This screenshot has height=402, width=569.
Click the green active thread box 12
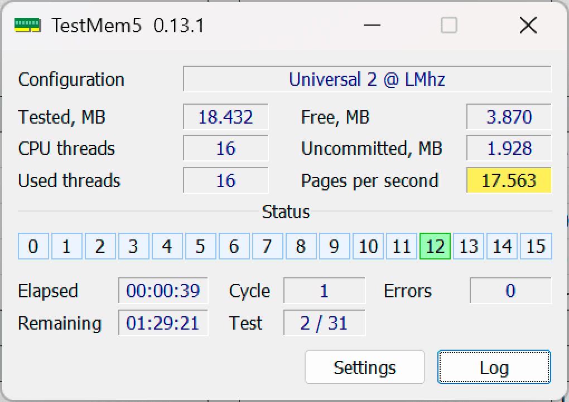435,246
